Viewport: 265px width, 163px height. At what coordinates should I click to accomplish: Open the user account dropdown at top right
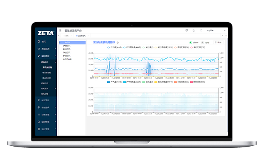click(216, 30)
